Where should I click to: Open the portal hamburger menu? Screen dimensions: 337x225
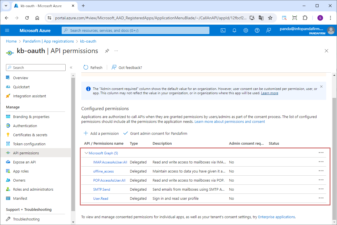[x=7, y=30]
